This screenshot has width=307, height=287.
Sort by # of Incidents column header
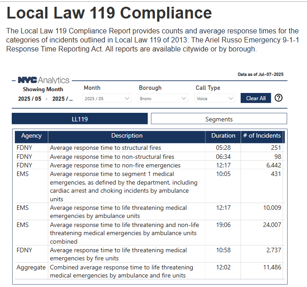click(x=262, y=136)
